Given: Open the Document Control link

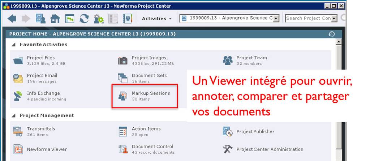Looking at the screenshot, I should 152,146.
